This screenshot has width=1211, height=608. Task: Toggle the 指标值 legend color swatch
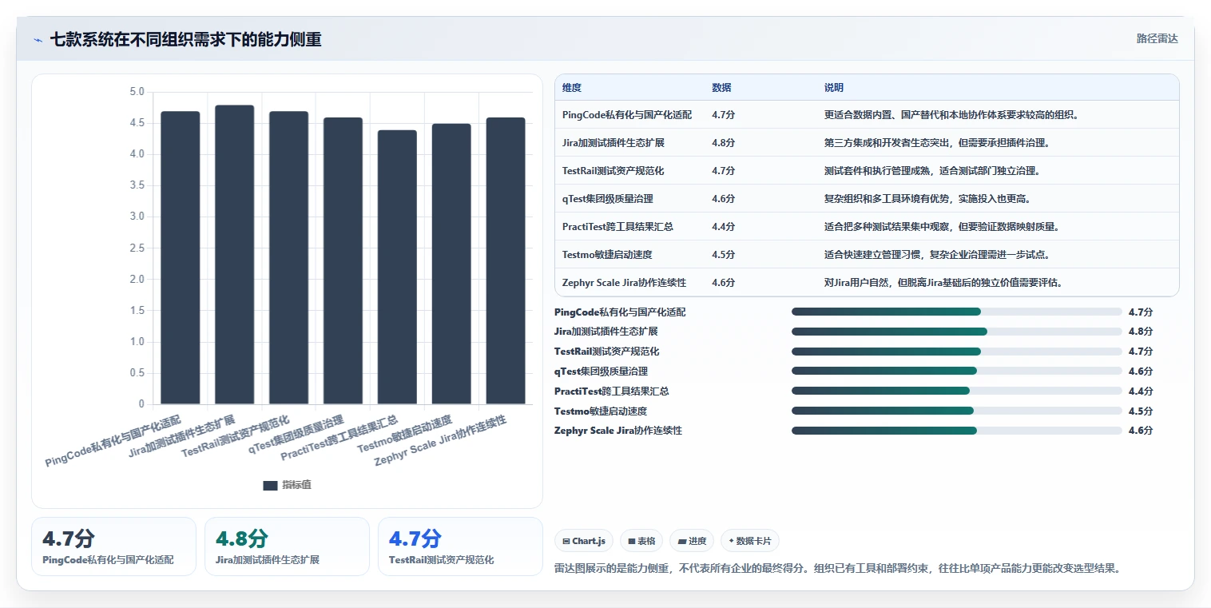pyautogui.click(x=270, y=486)
